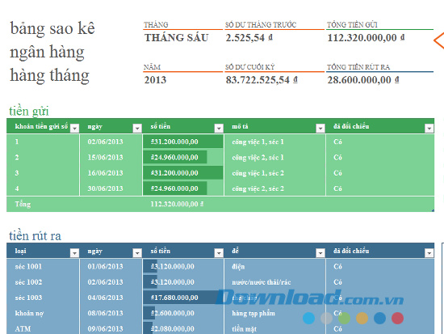444x334 pixels.
Task: Open the withdrawals 'số tiền' filter dropdown
Action: [219, 252]
